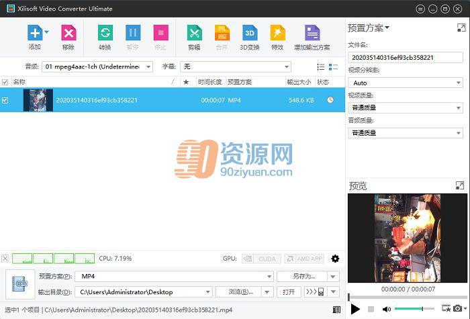Open the video resolution Auto dropdown
The height and width of the screenshot is (319, 470).
point(406,83)
